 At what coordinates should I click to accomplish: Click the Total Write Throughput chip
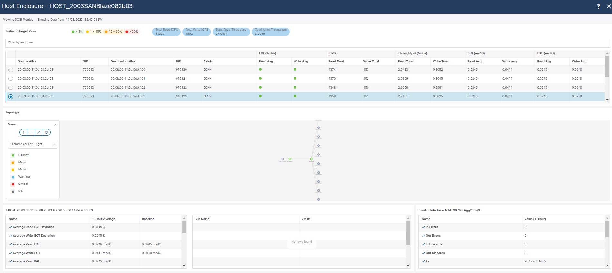click(x=271, y=32)
